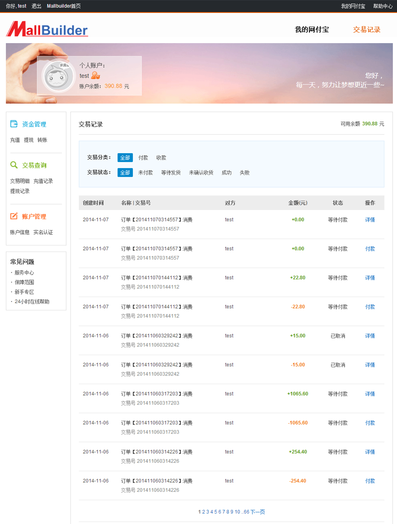The image size is (397, 524).
Task: Click 退出 in the top bar
Action: 36,6
